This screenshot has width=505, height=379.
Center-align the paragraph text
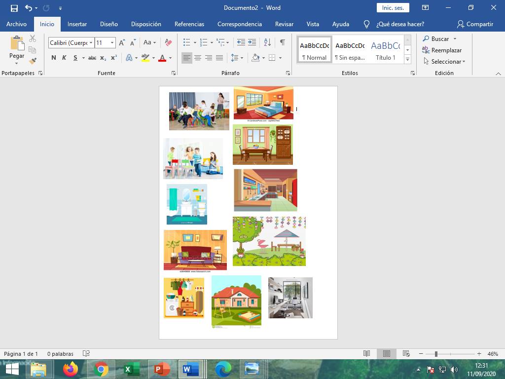point(198,58)
